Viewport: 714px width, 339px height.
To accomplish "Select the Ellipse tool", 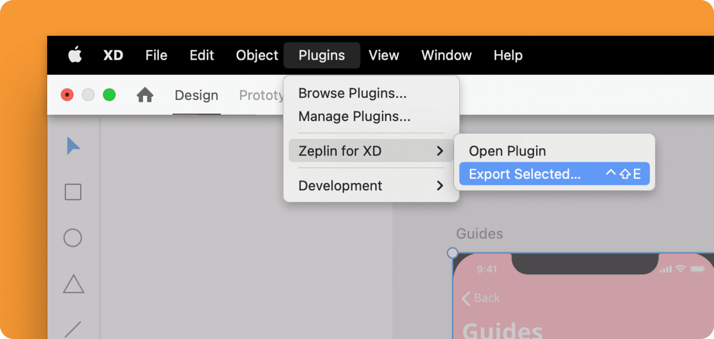I will coord(73,238).
